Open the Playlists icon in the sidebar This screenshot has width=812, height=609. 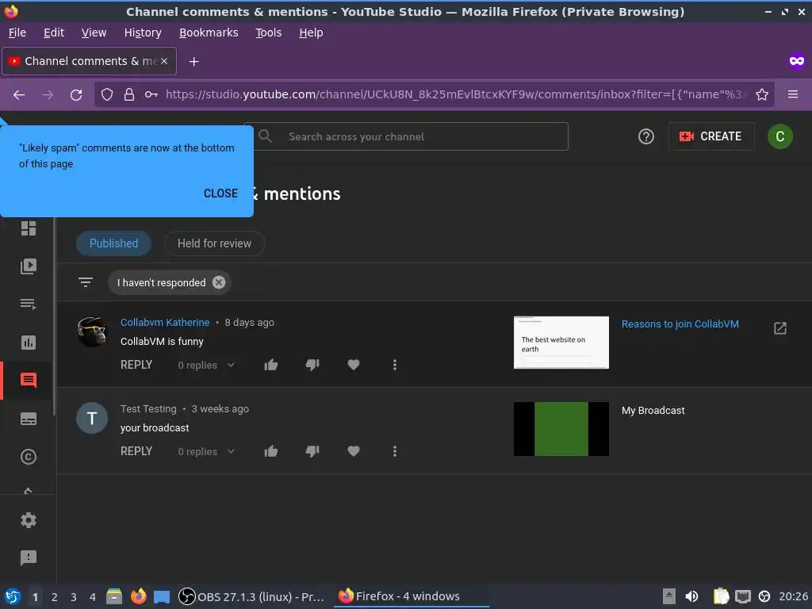coord(29,304)
